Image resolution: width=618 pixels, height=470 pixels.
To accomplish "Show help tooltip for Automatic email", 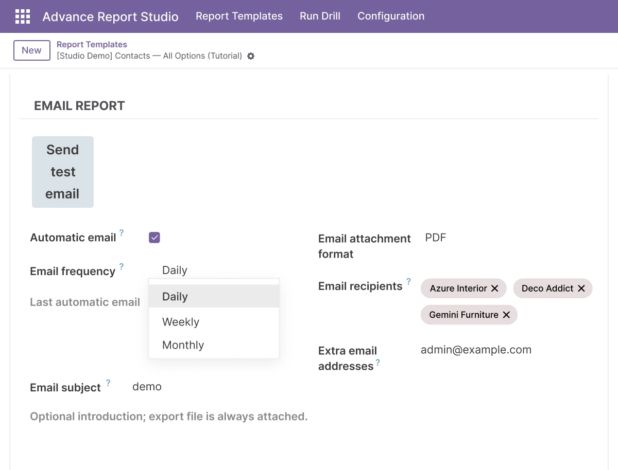I will coord(122,233).
